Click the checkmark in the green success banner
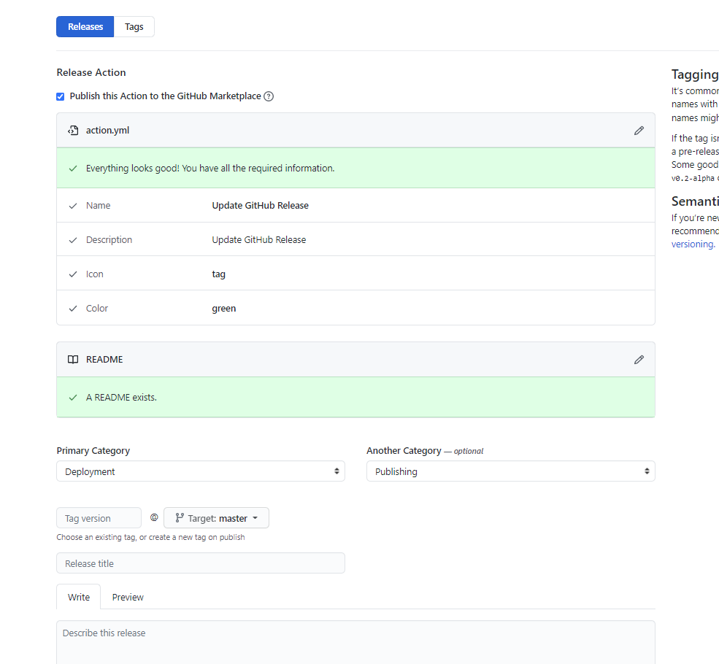This screenshot has width=719, height=664. tap(72, 168)
